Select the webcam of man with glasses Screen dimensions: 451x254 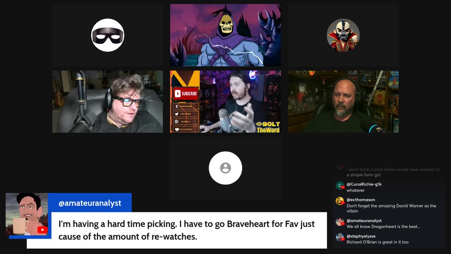(107, 102)
